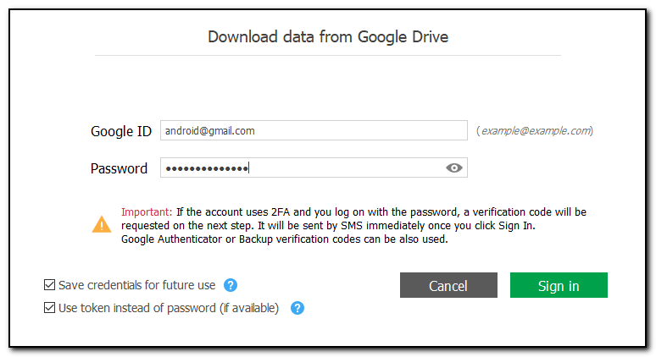Click the red Important: text
The height and width of the screenshot is (357, 656).
point(147,211)
